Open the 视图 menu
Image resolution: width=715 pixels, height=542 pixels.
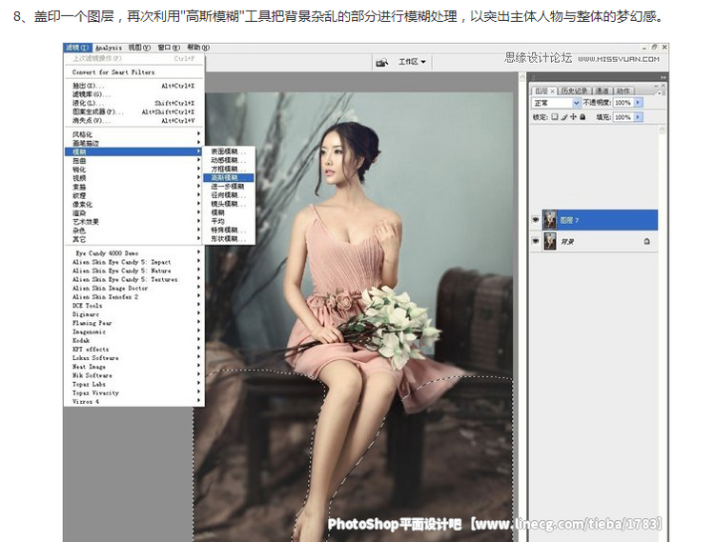pos(139,48)
